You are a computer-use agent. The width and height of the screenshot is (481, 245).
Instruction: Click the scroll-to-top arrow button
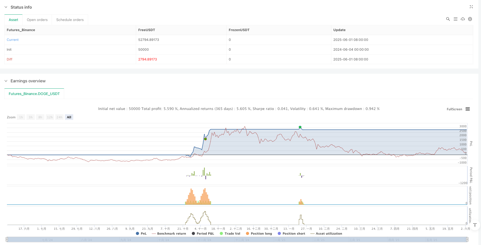475,225
